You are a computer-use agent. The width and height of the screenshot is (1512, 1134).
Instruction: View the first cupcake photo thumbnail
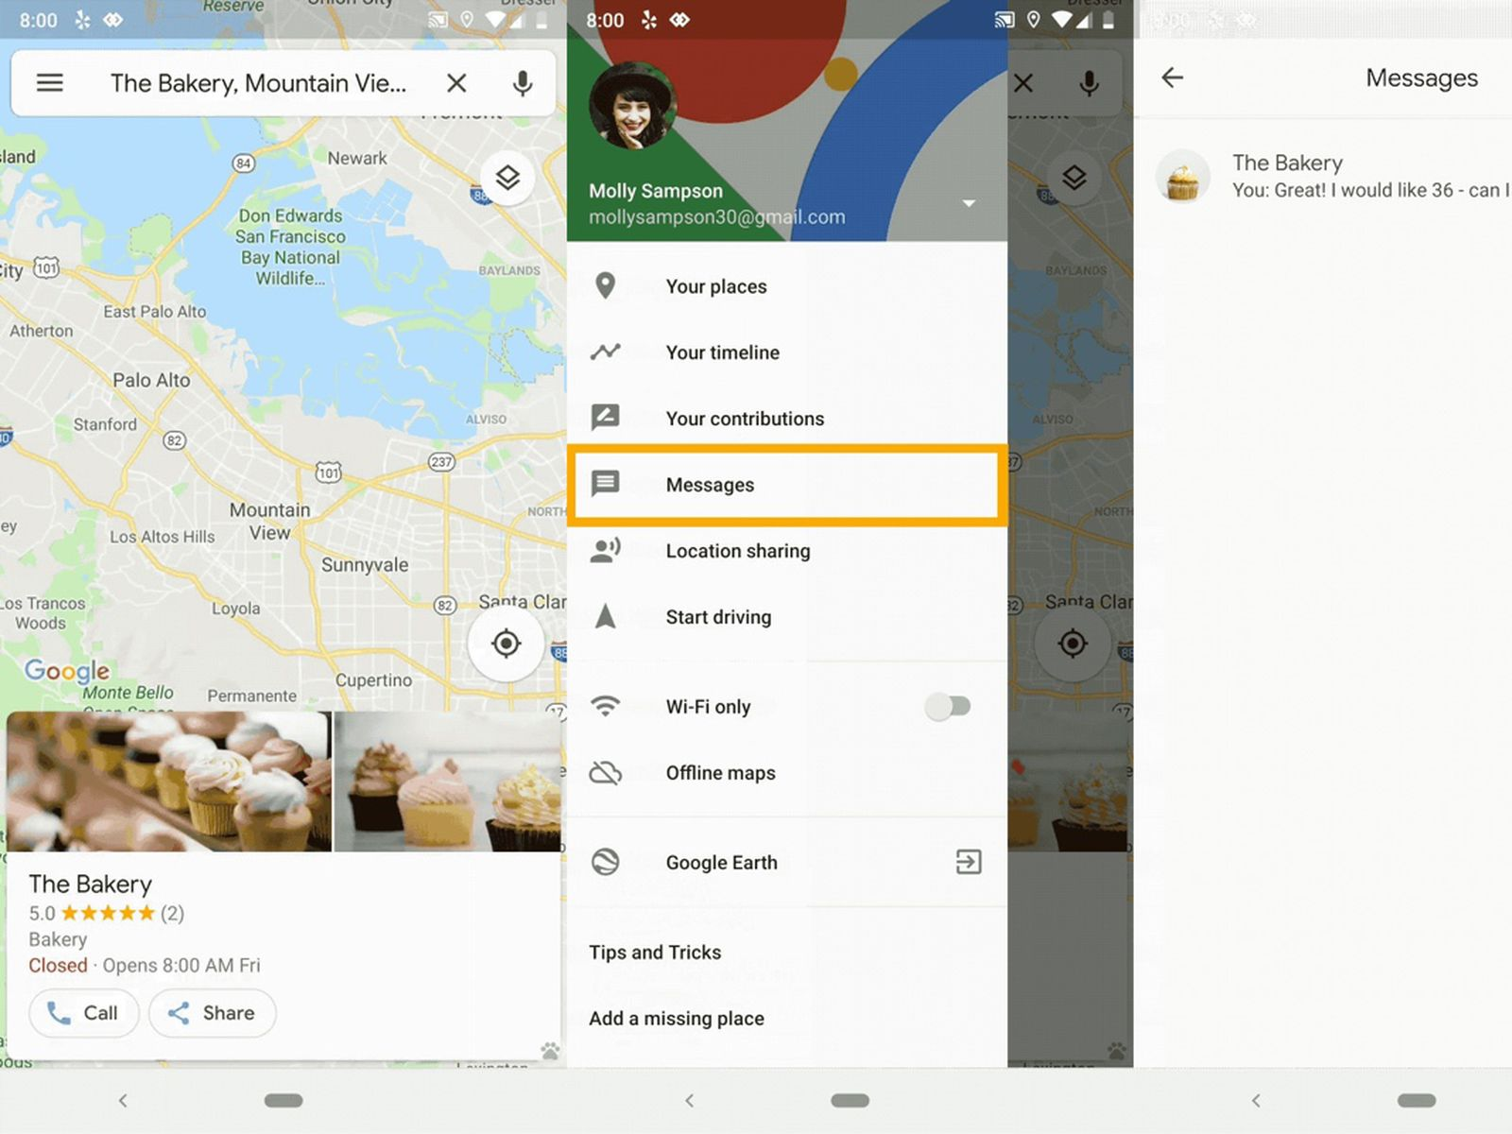[168, 782]
